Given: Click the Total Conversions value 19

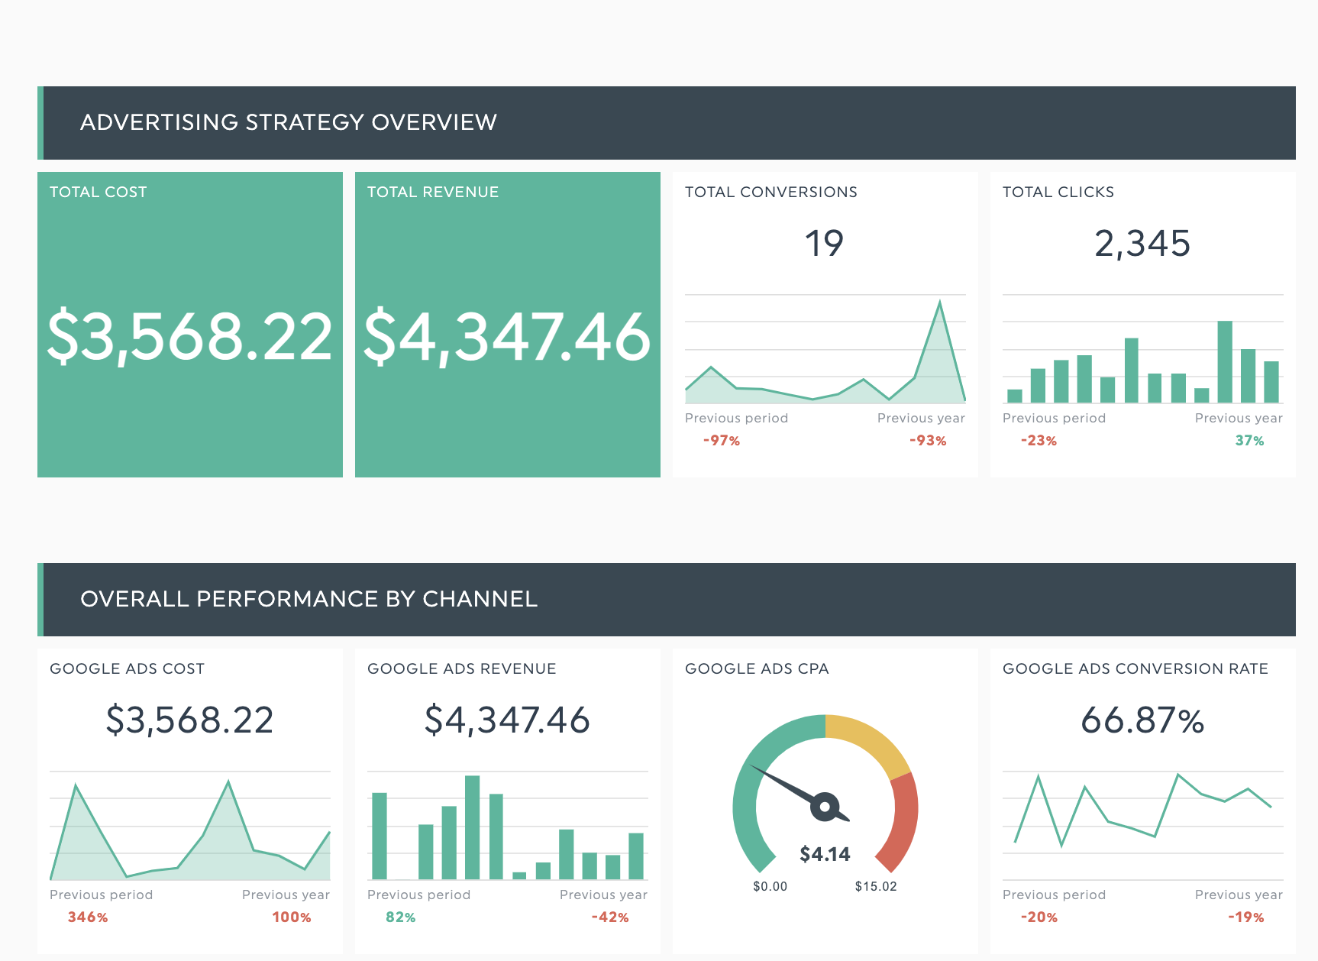Looking at the screenshot, I should coord(824,244).
